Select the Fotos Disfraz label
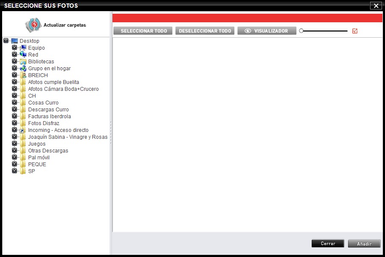385x257 pixels. 44,123
